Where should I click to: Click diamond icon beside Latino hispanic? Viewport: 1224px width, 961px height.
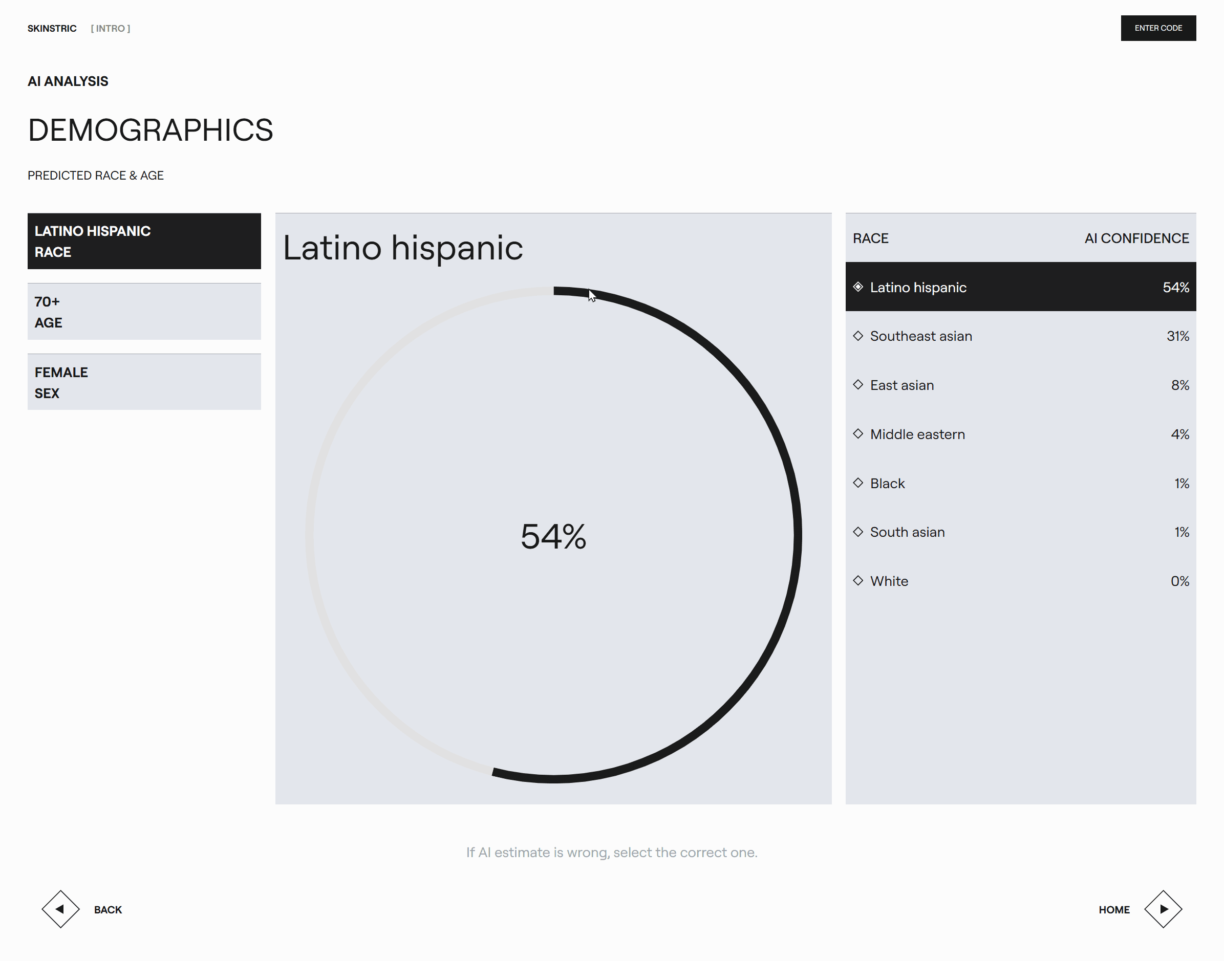pyautogui.click(x=858, y=287)
